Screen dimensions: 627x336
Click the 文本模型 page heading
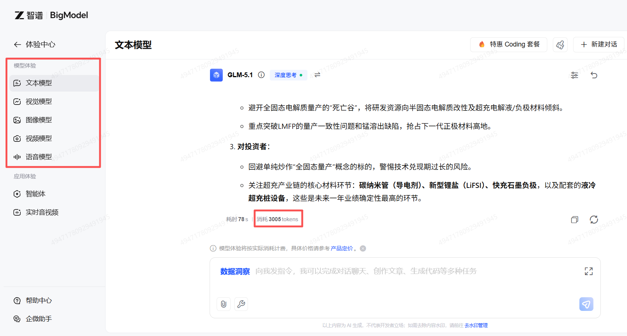click(x=133, y=45)
